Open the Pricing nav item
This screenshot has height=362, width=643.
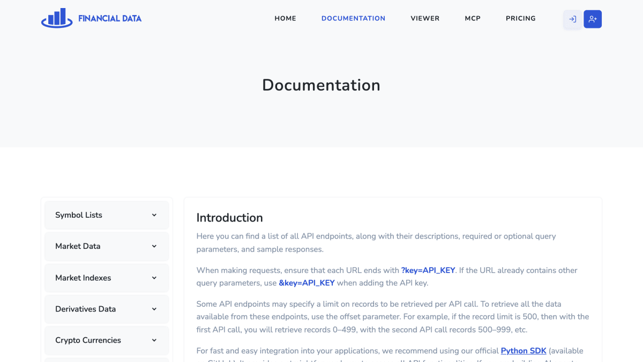pyautogui.click(x=521, y=18)
